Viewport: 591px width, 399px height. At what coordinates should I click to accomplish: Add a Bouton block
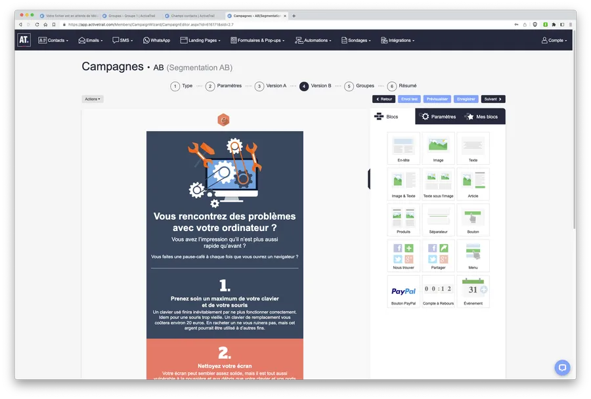(x=473, y=220)
